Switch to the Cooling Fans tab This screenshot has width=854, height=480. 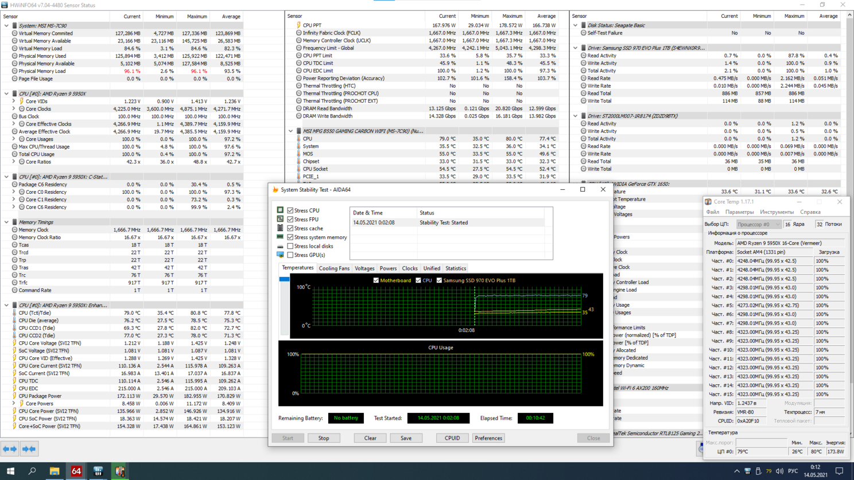pos(333,268)
